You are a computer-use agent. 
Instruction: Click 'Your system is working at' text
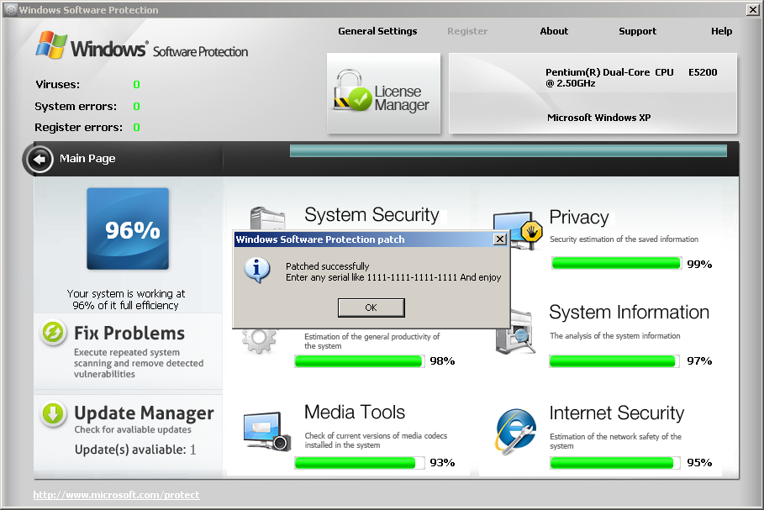[126, 294]
